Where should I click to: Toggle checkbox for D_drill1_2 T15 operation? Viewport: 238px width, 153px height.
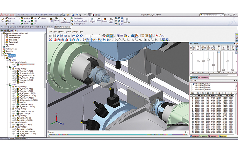(15, 129)
